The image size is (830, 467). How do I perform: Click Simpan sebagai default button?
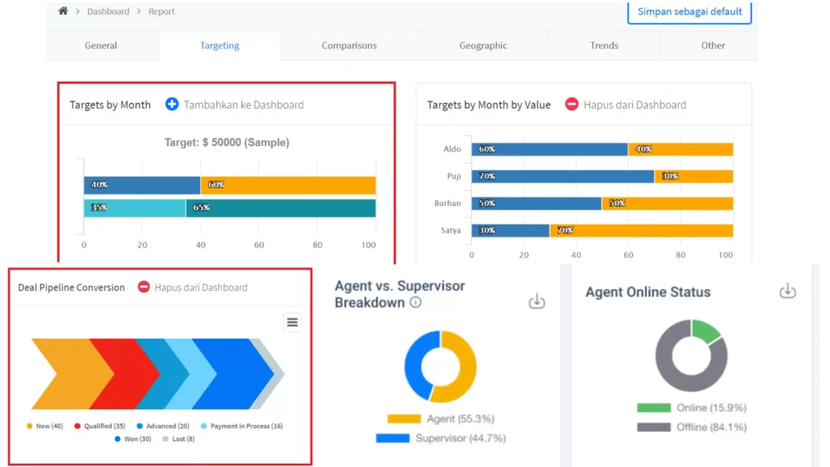point(689,11)
